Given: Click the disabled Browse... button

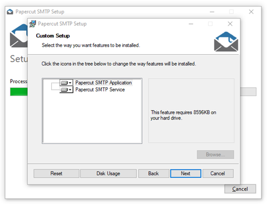Looking at the screenshot, I should point(216,155).
